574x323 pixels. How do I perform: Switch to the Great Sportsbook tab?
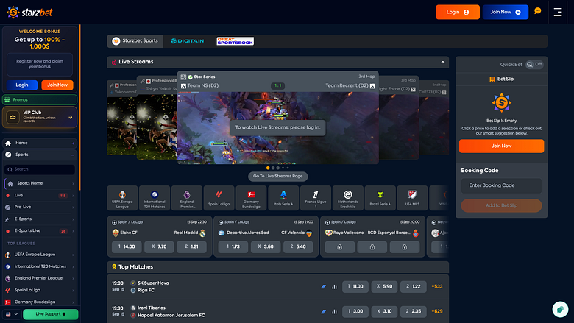(x=235, y=41)
